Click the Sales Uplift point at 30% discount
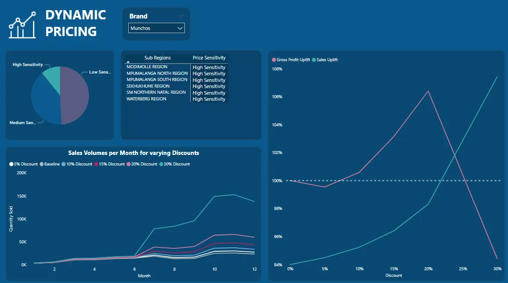 (497, 77)
